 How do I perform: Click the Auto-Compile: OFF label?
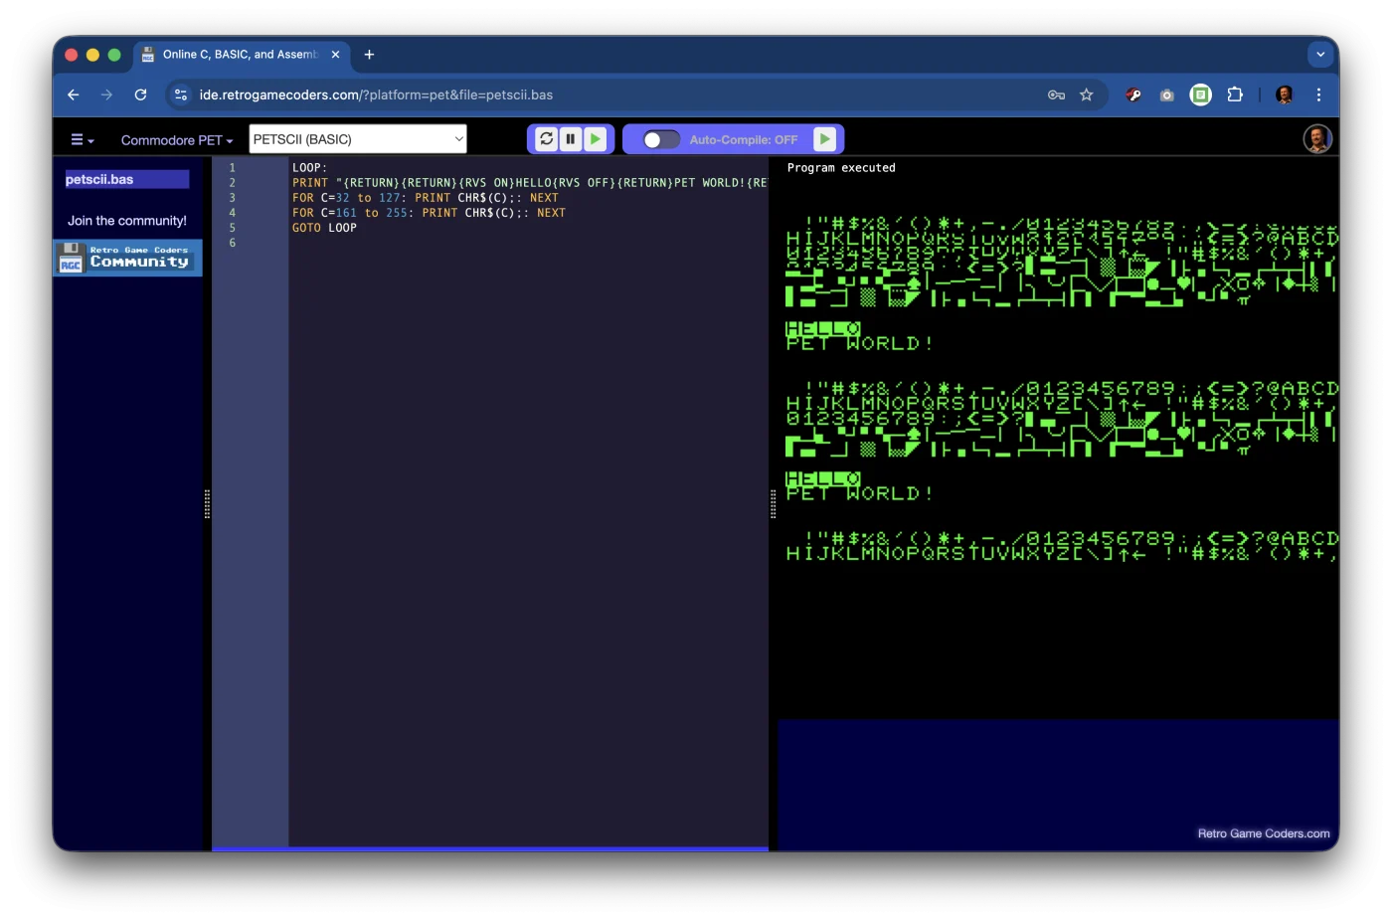(744, 140)
